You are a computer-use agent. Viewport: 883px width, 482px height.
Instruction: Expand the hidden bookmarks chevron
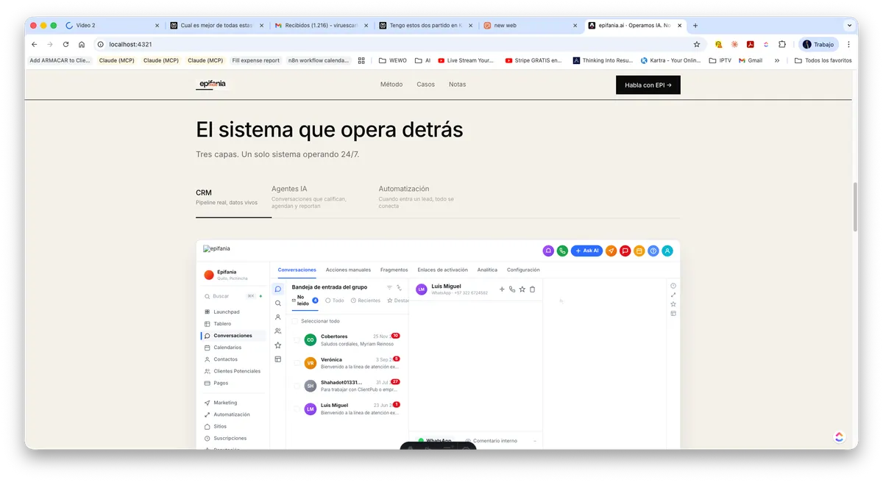click(x=777, y=60)
